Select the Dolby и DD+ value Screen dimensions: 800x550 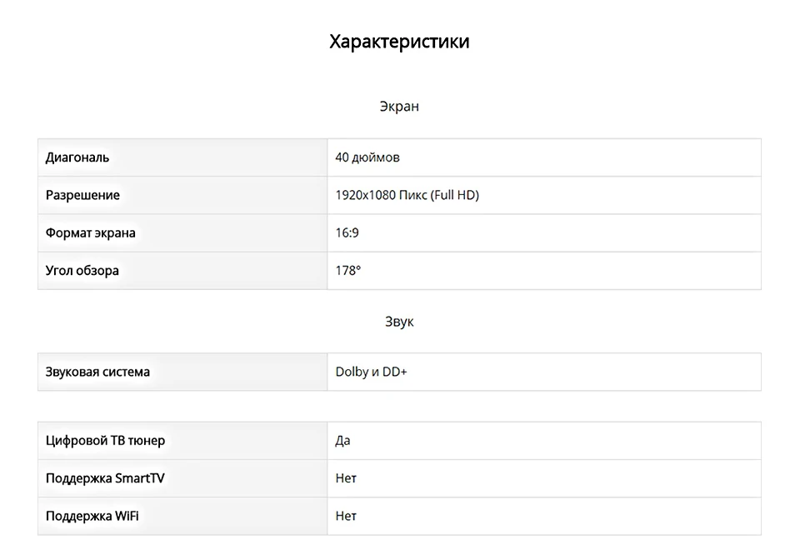(371, 372)
